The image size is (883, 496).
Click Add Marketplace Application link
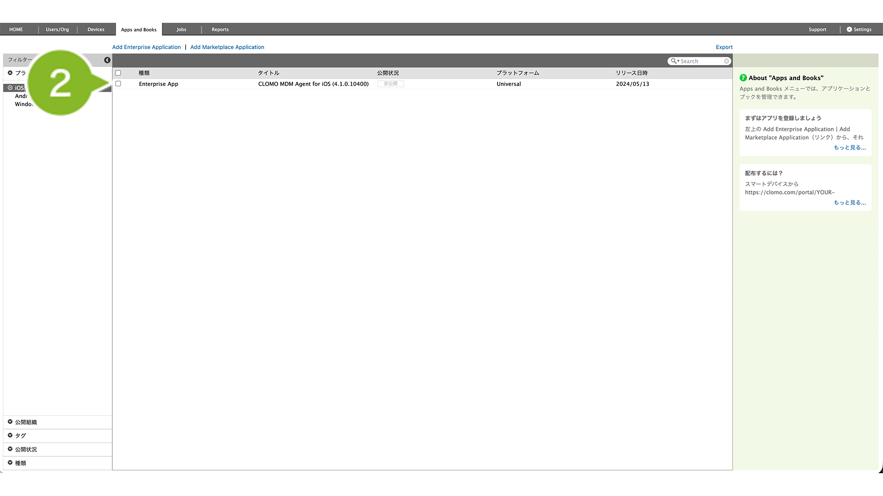click(227, 47)
